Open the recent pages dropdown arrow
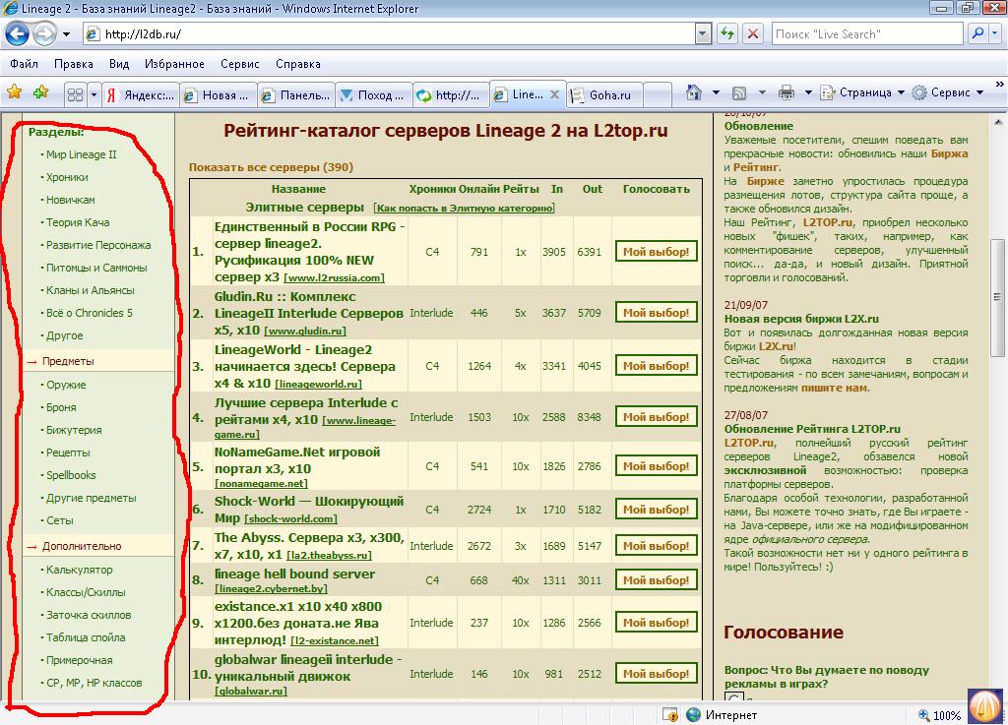Image resolution: width=1008 pixels, height=725 pixels. 66,34
